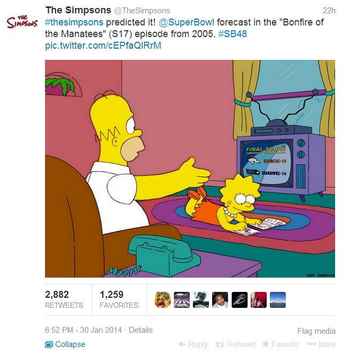Open the #SB48 hashtag

click(x=232, y=34)
